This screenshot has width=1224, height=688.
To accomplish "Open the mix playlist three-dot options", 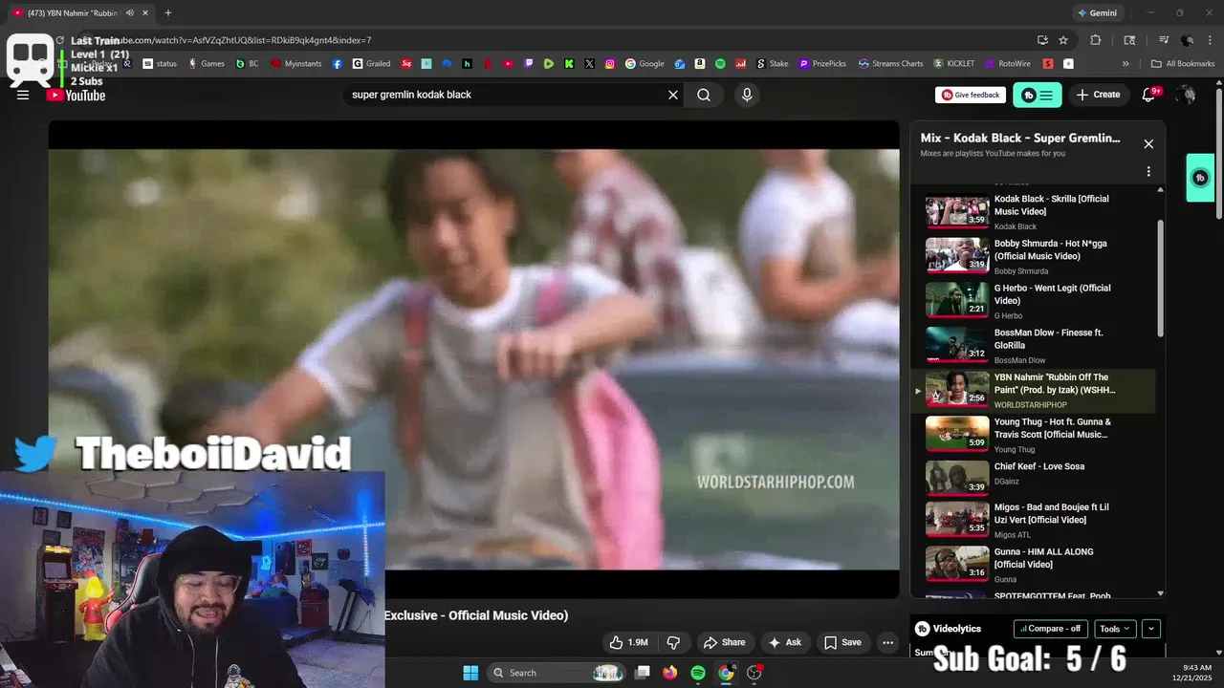I will 1148,172.
